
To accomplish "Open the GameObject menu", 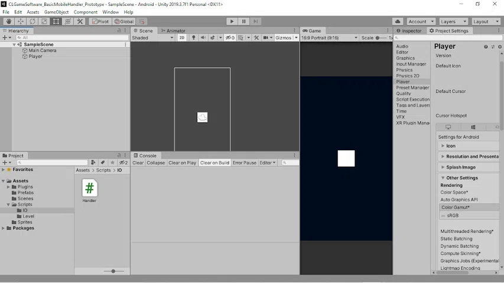I will click(x=56, y=12).
